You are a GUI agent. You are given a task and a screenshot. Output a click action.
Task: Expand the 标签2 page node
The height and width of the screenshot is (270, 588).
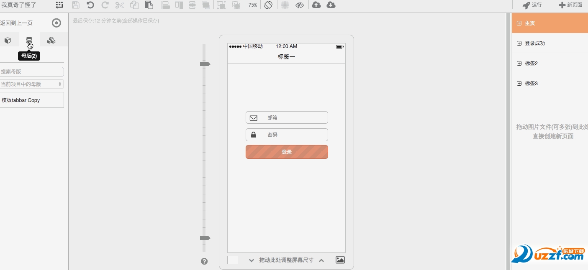tap(519, 63)
